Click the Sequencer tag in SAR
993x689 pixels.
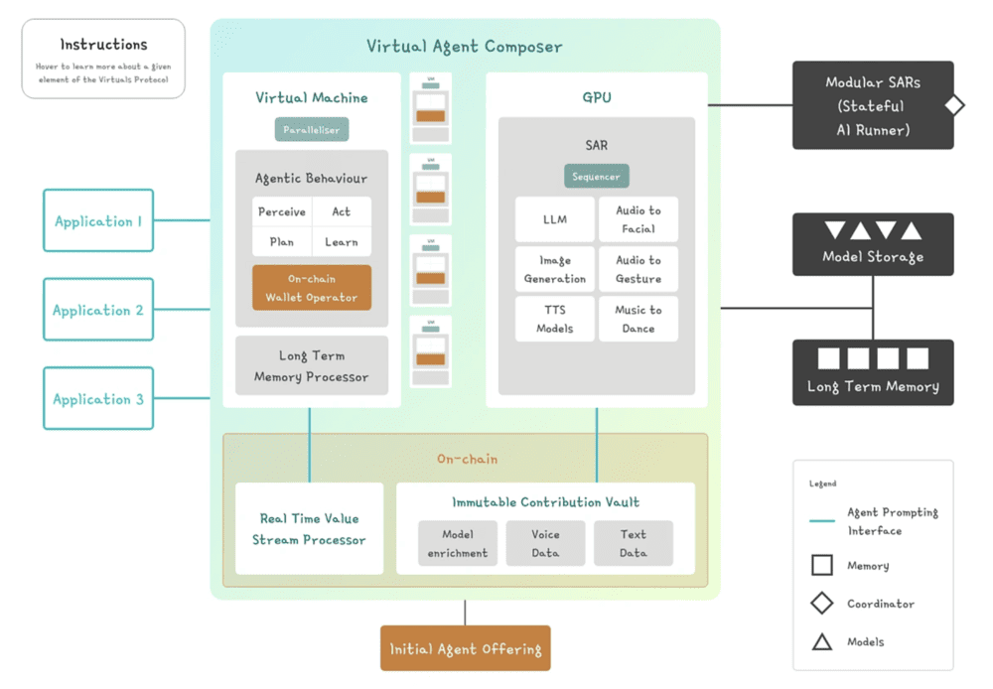coord(596,177)
